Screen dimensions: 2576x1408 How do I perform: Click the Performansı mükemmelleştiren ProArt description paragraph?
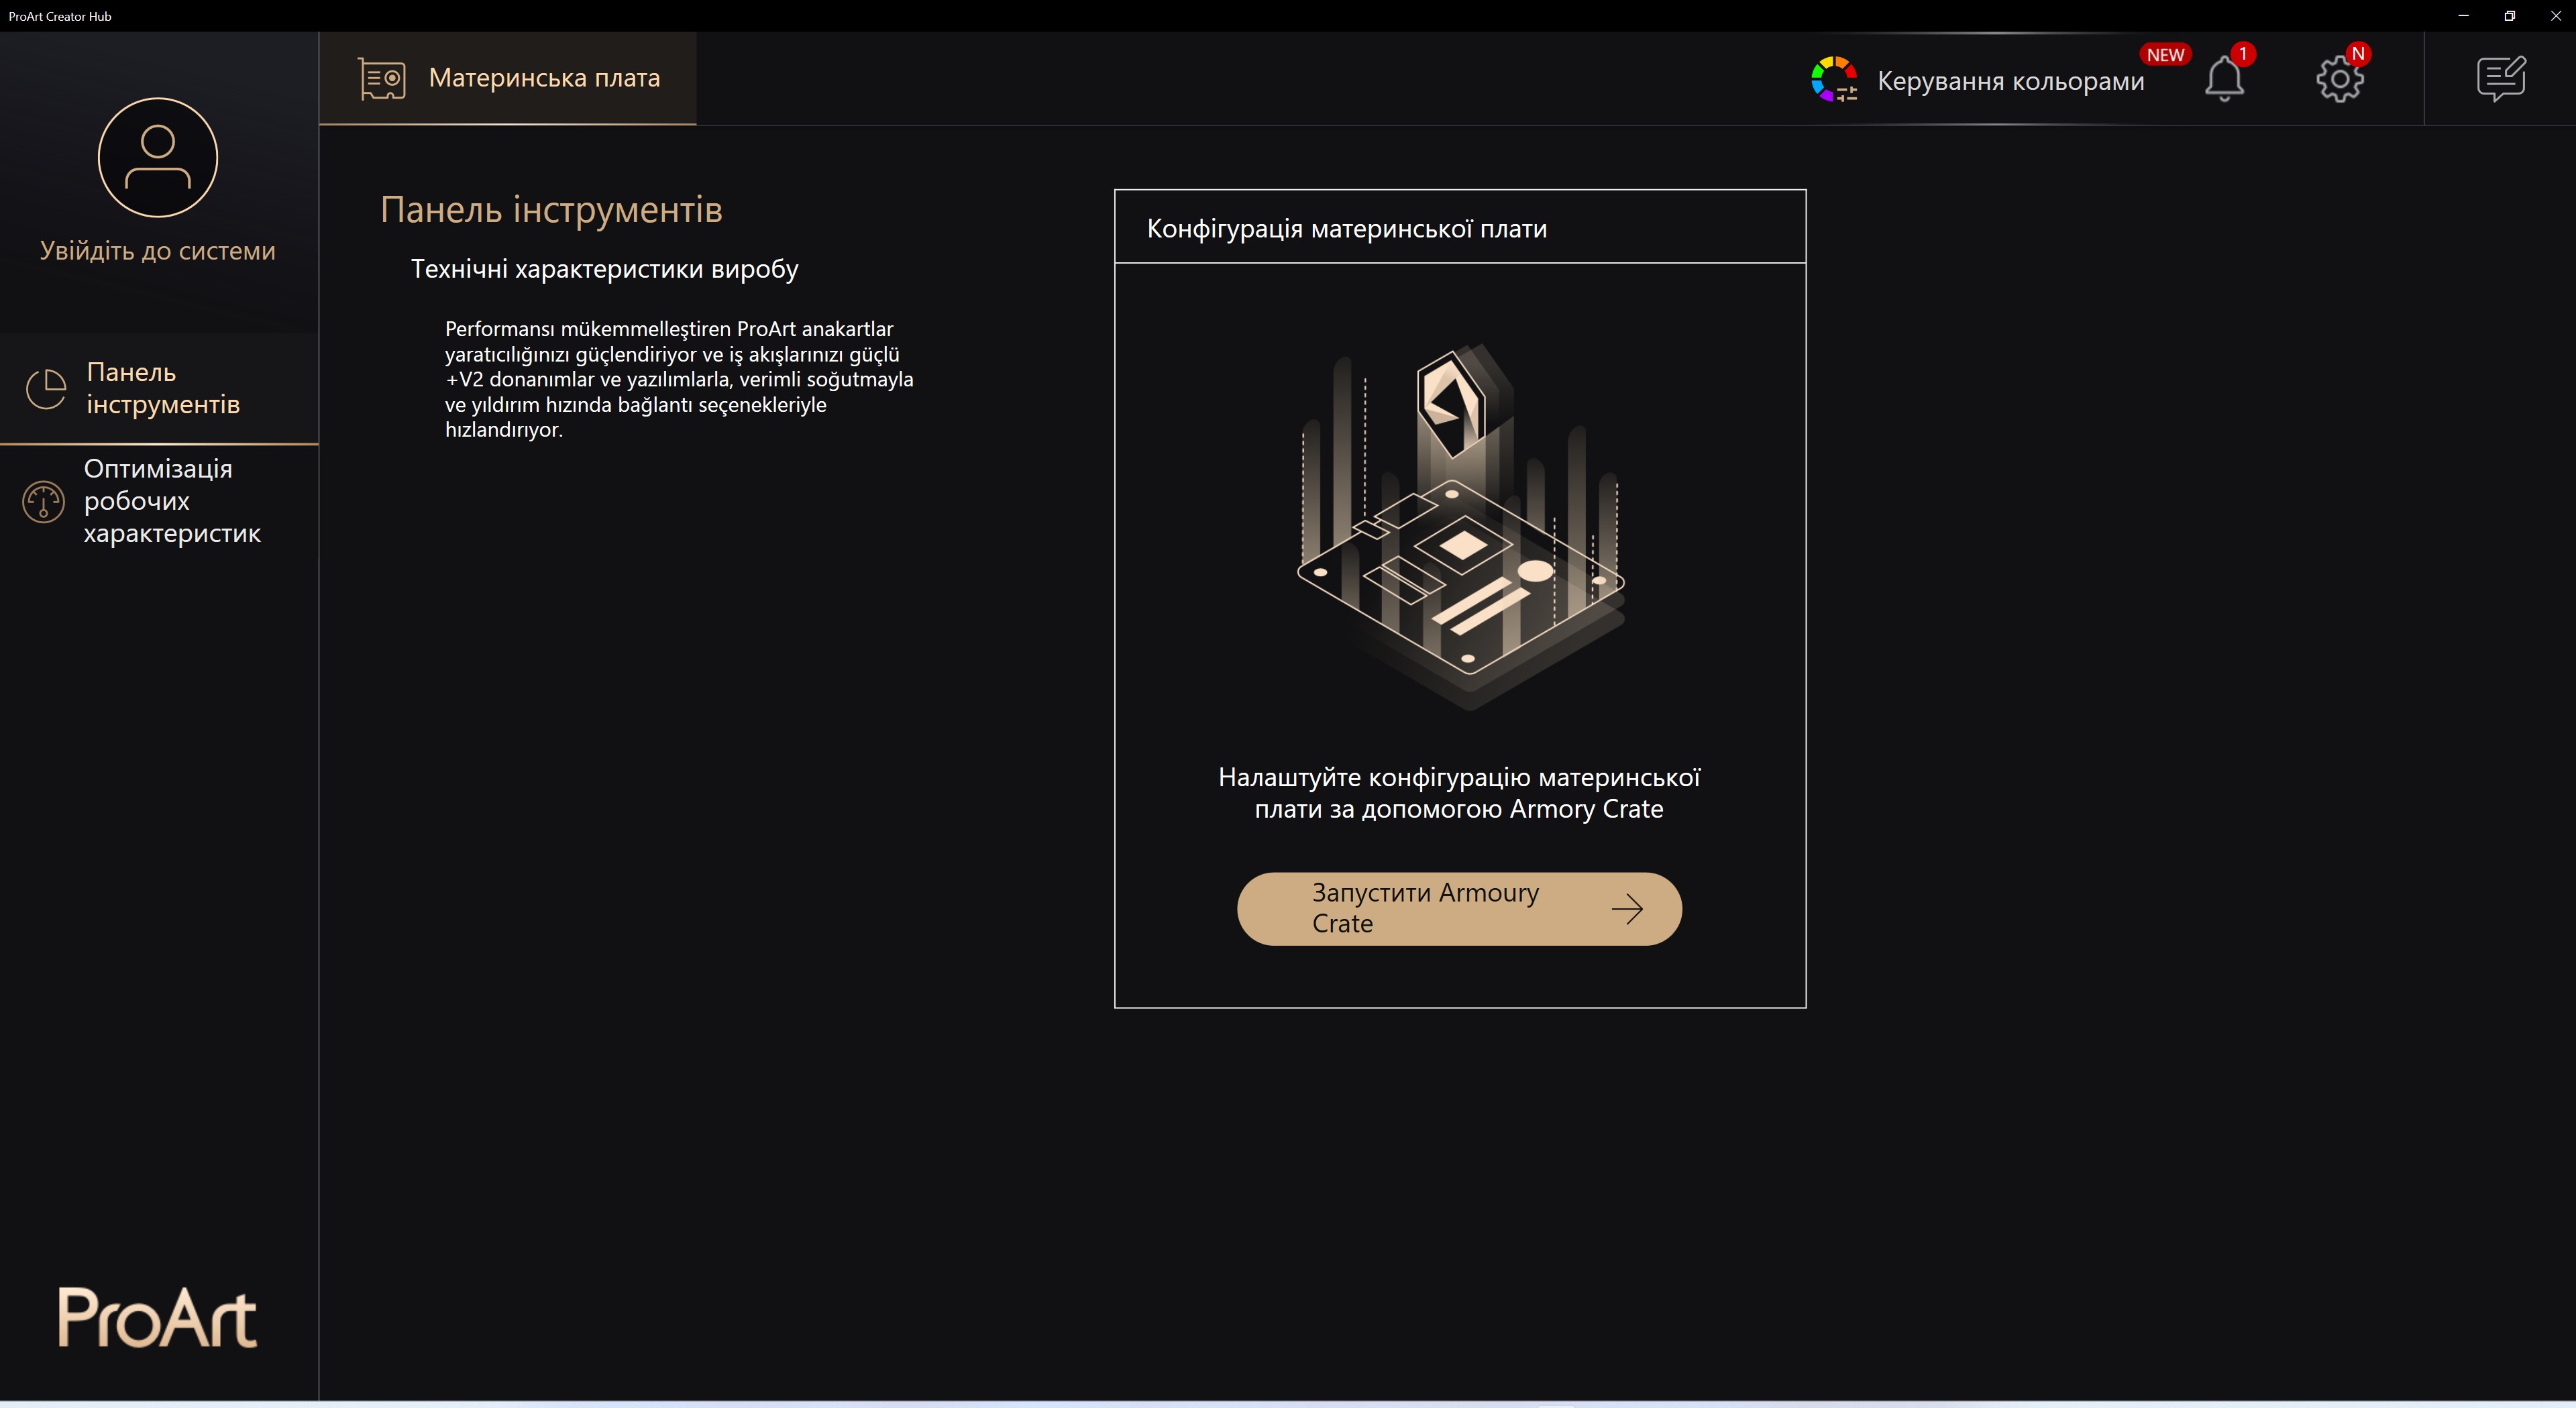[x=679, y=379]
